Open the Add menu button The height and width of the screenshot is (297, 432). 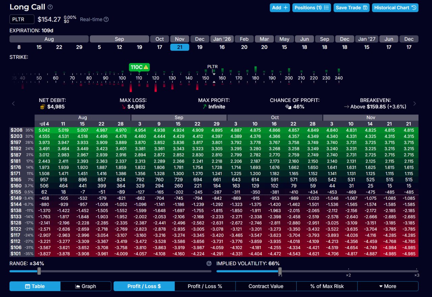click(279, 7)
